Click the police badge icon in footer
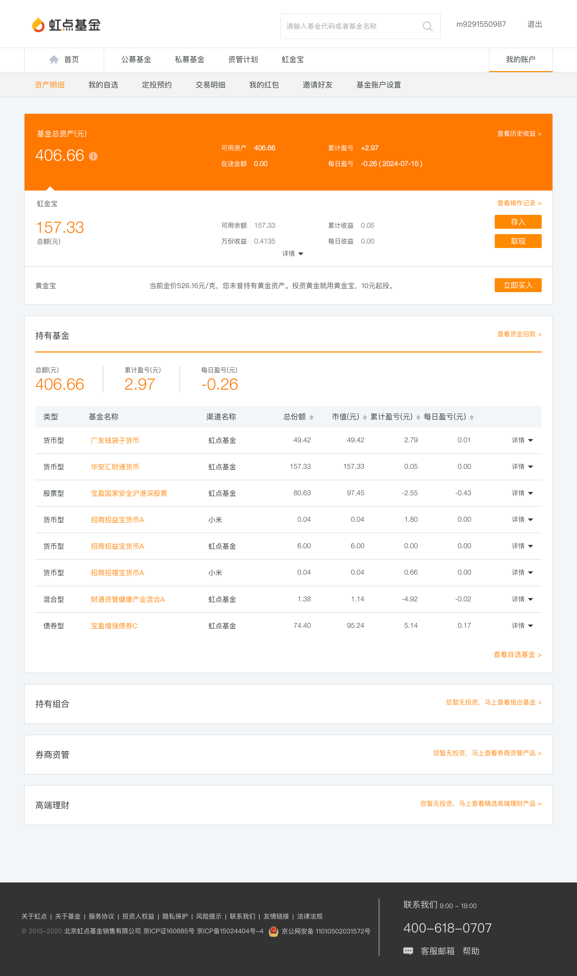 click(273, 931)
